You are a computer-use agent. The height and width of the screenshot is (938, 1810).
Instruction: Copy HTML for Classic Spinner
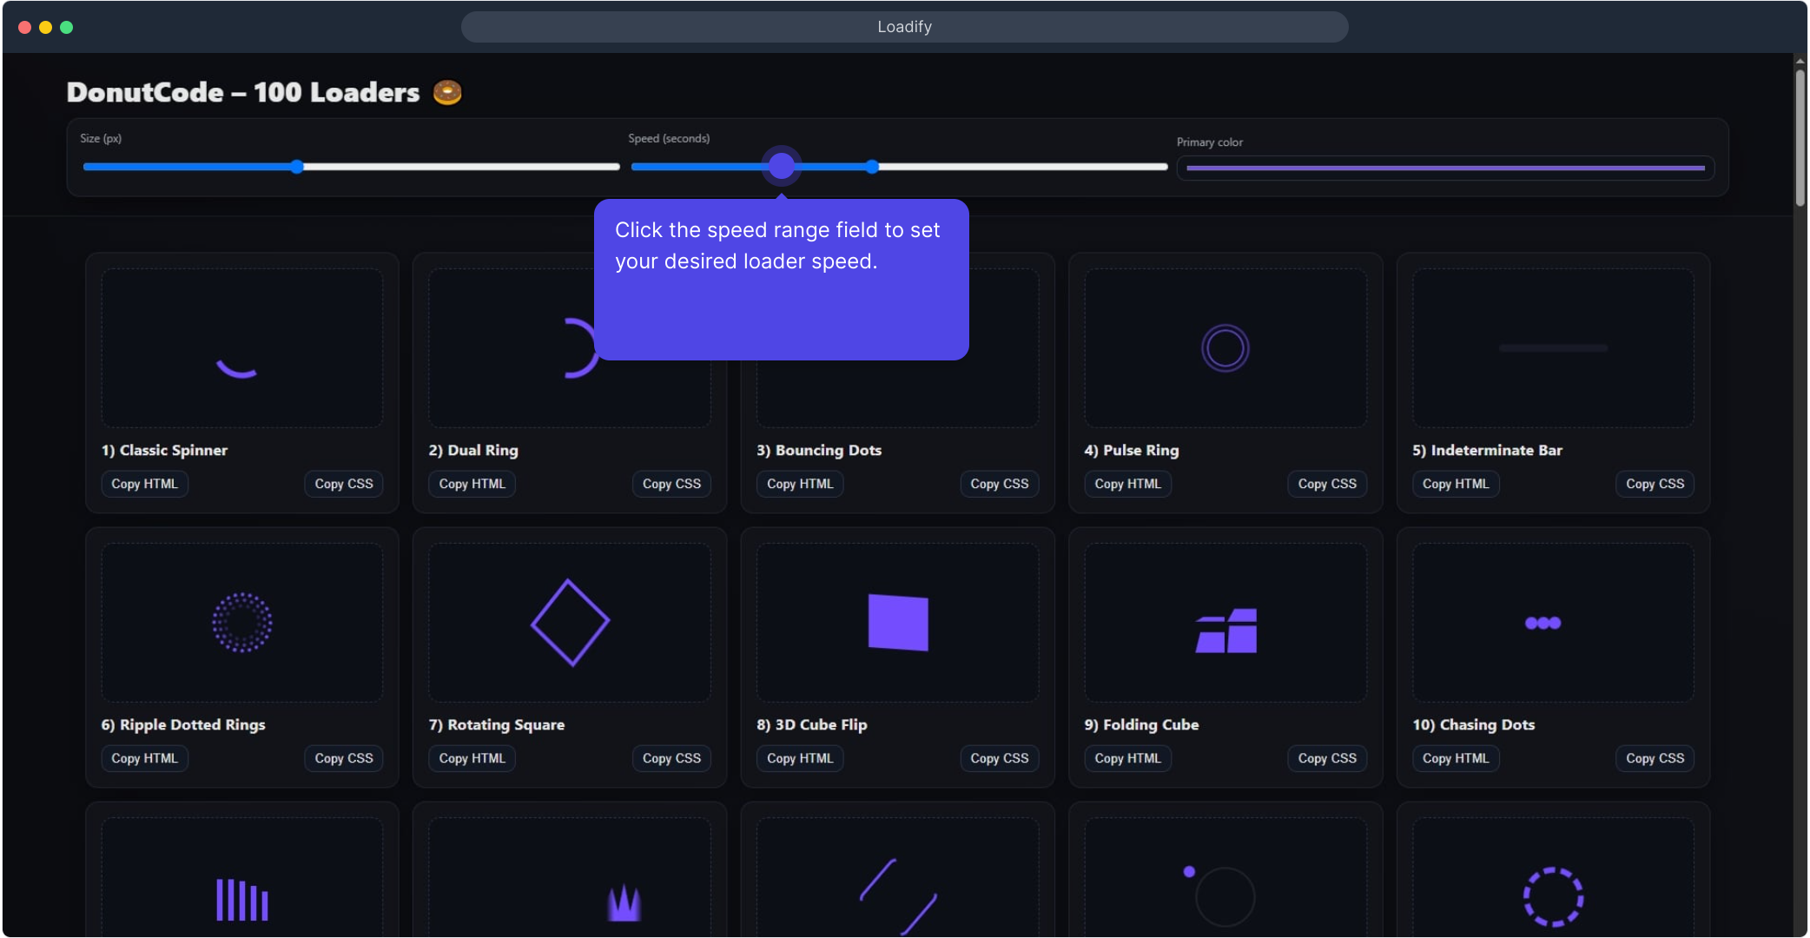[x=144, y=484]
